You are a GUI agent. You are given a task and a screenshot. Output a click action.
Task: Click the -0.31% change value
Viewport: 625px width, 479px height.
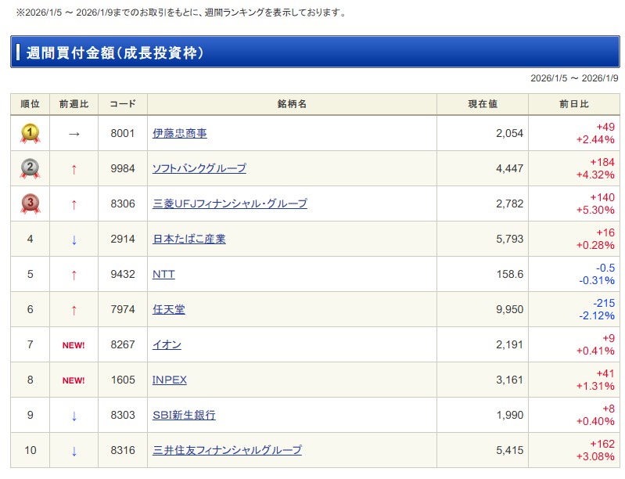point(597,280)
